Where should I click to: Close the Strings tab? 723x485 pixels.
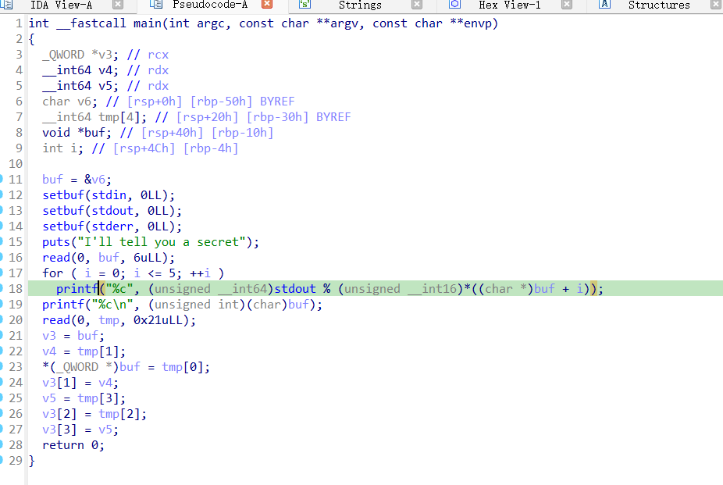tap(415, 5)
